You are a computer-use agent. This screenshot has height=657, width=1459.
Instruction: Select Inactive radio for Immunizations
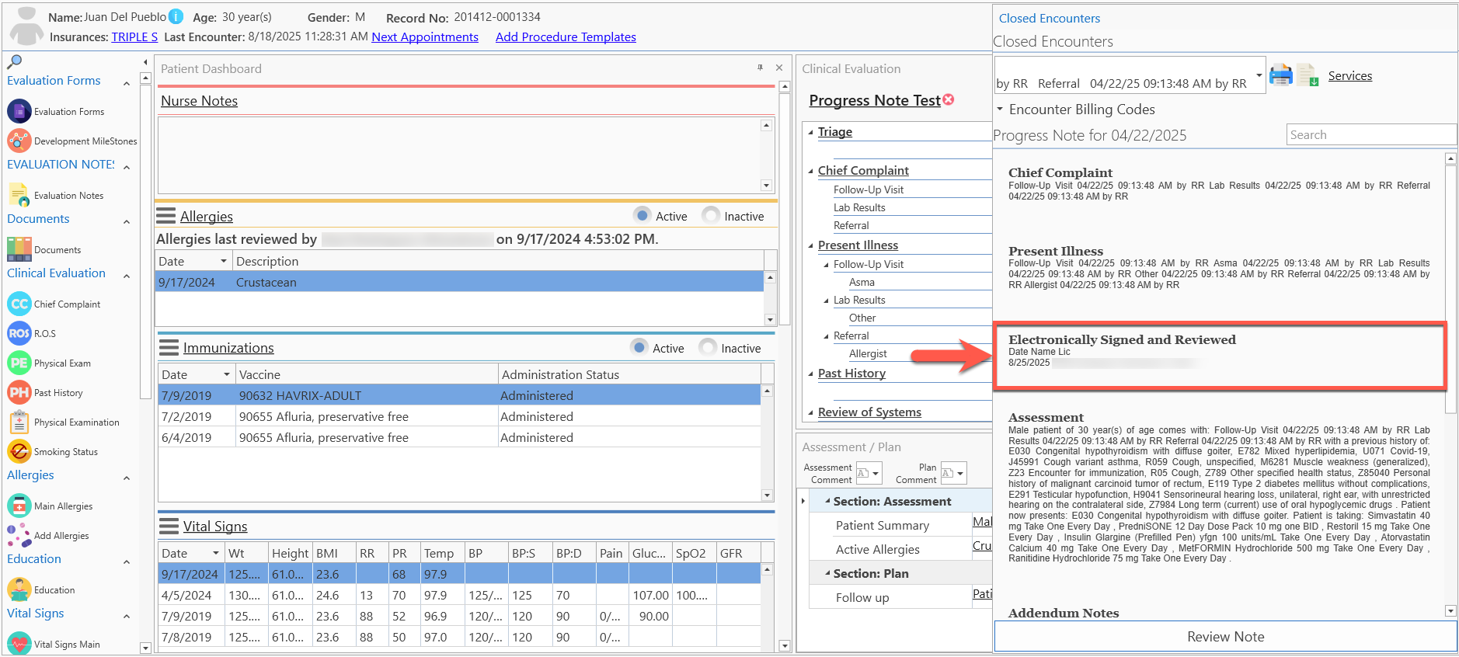tap(707, 347)
